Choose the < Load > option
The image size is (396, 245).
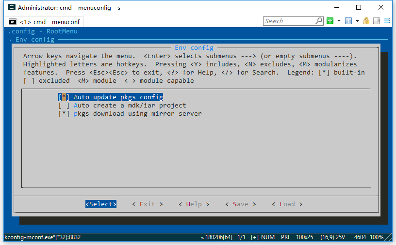coord(287,204)
